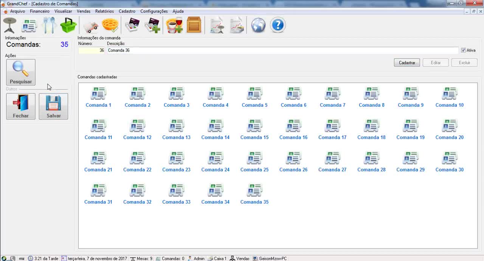Open the Ajuda menu
Screen dimensions: 484x261
tap(178, 11)
